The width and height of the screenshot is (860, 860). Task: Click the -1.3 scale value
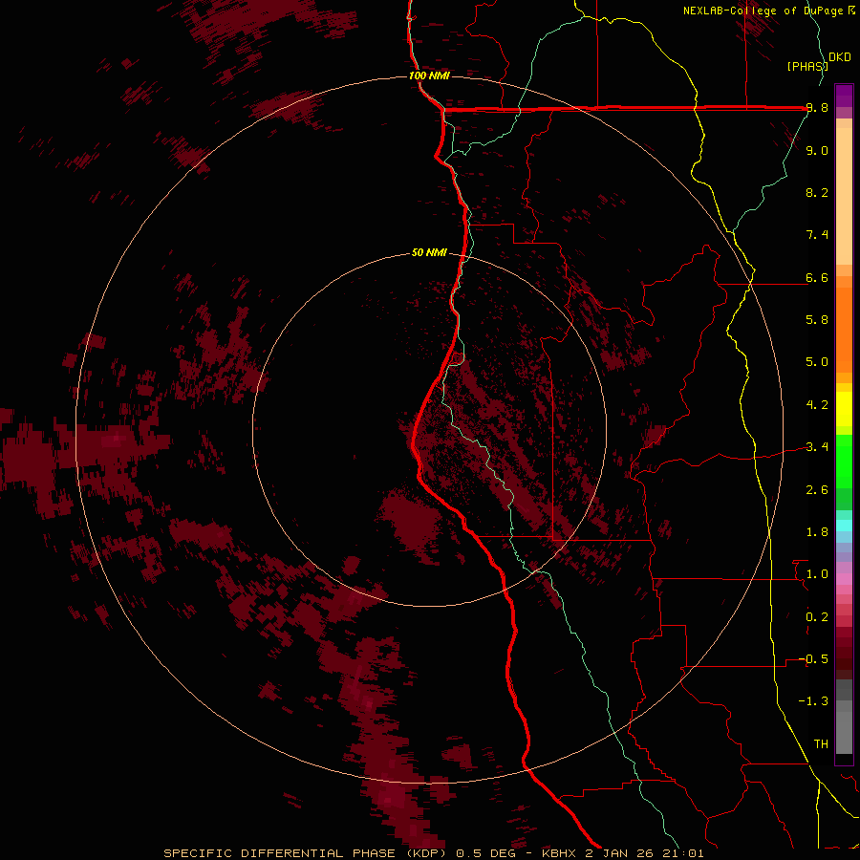813,701
